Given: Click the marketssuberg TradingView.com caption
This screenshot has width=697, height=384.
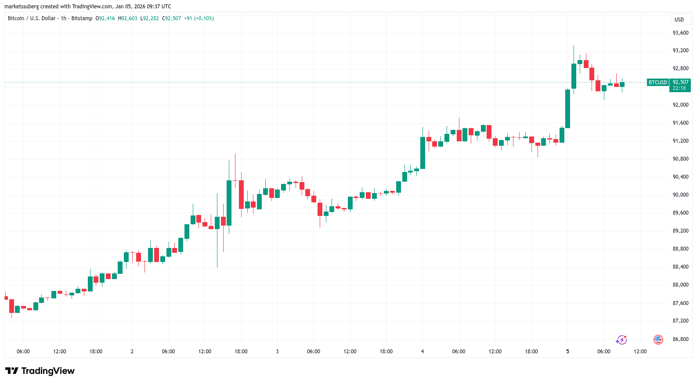Looking at the screenshot, I should (x=88, y=7).
